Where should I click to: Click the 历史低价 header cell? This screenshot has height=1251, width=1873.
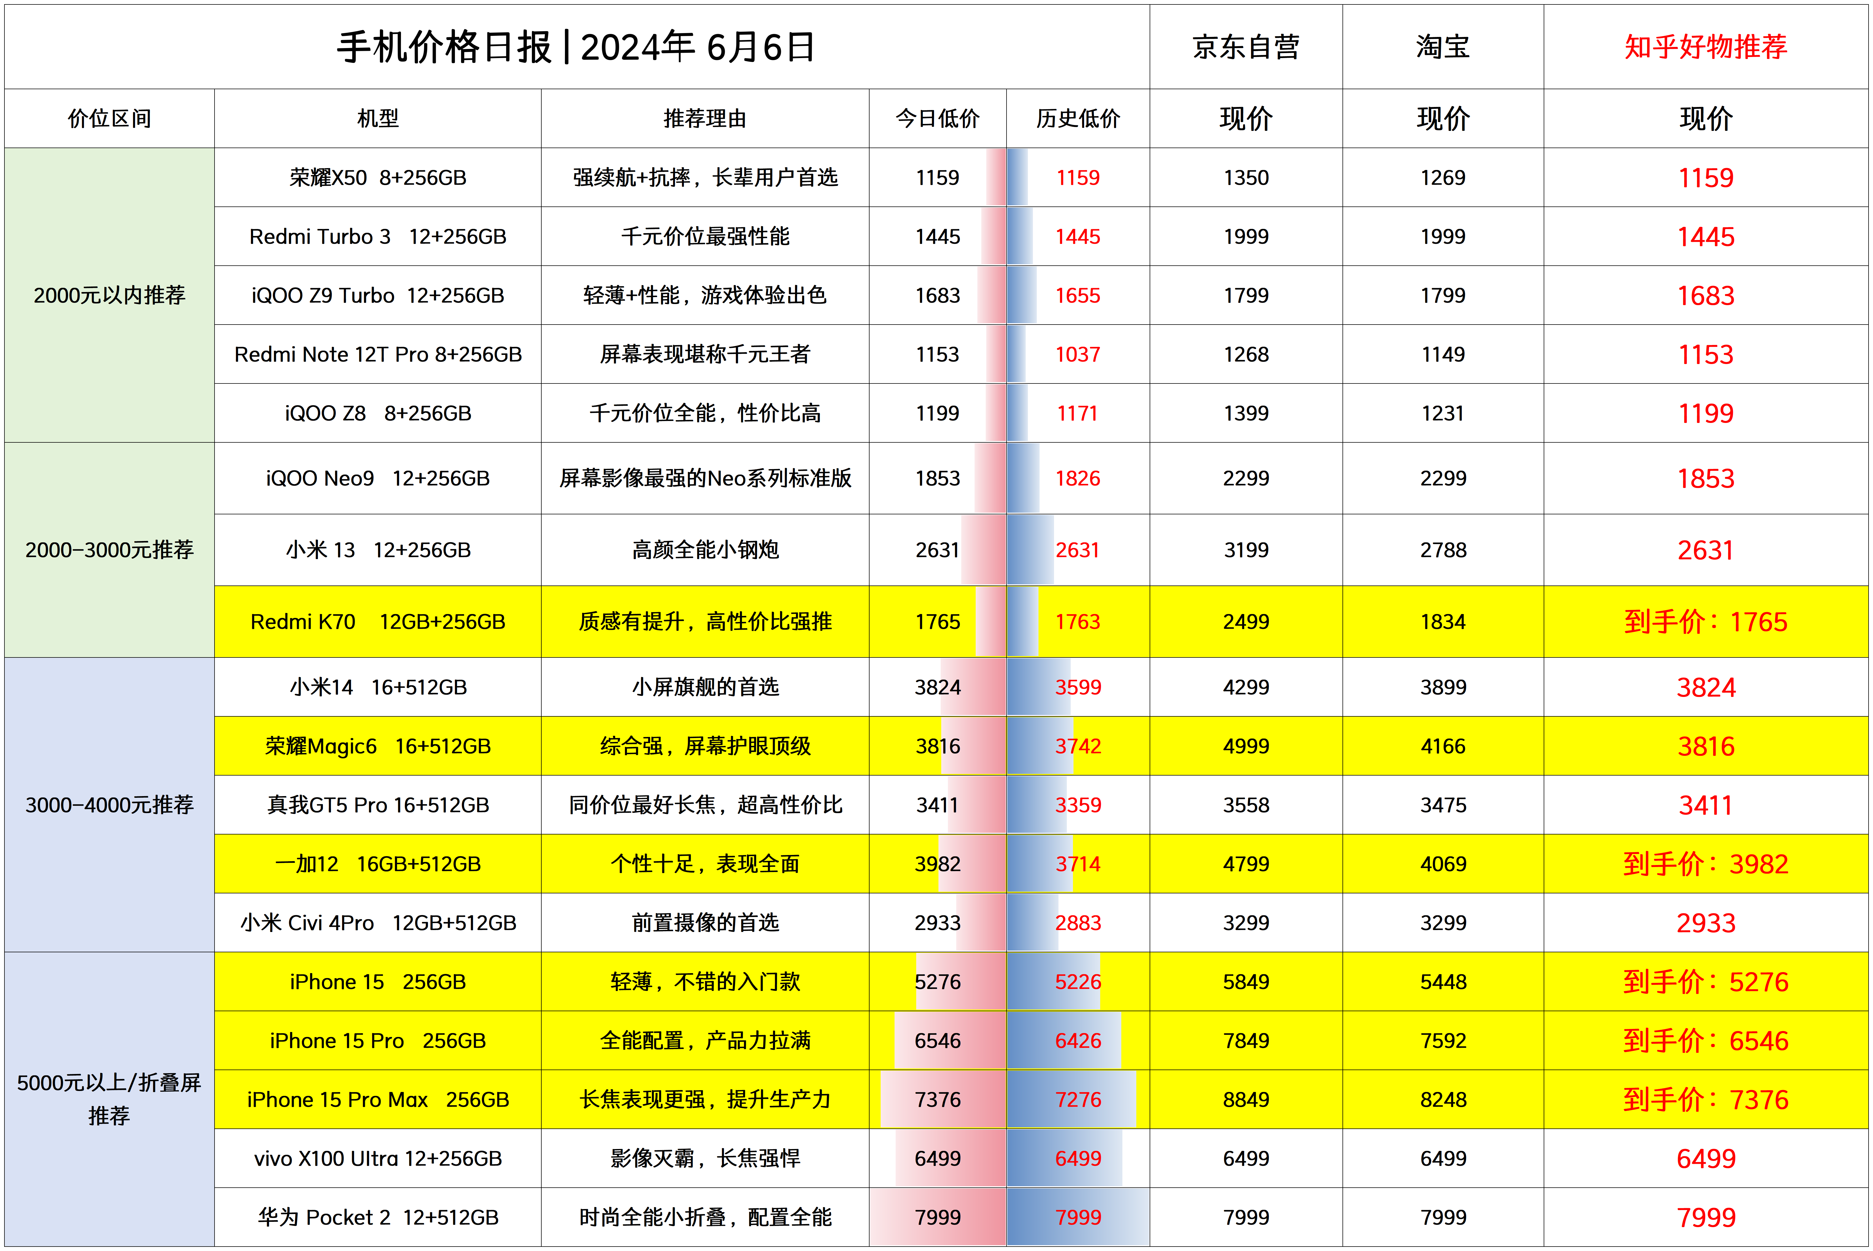1078,118
